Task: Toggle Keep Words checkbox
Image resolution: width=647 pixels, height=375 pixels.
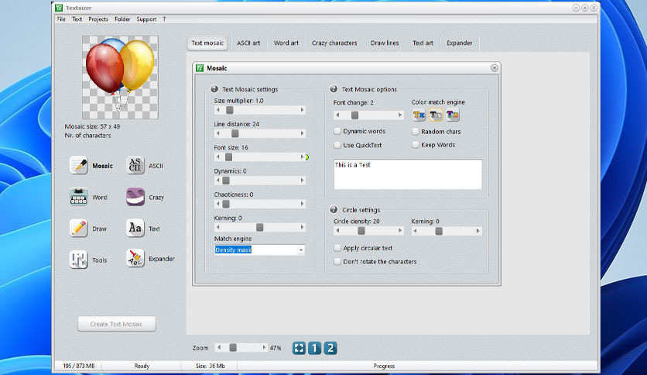Action: coord(415,145)
